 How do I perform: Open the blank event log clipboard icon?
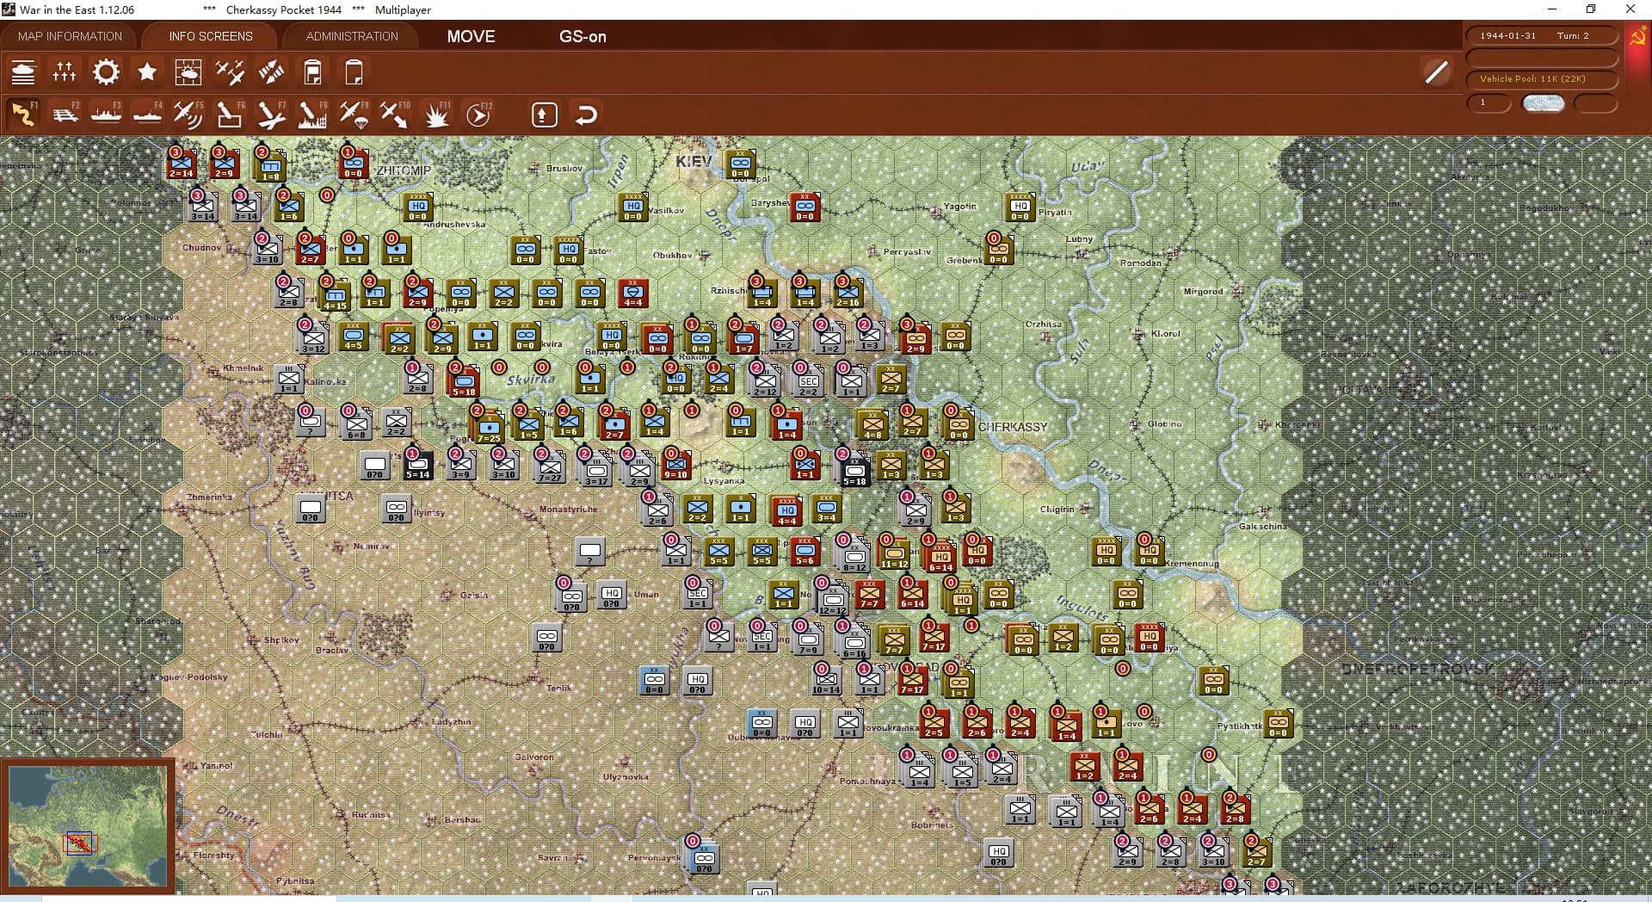point(354,72)
